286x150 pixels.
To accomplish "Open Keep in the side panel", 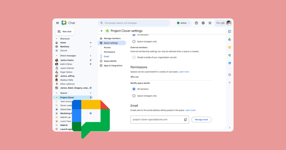I will pyautogui.click(x=230, y=47).
